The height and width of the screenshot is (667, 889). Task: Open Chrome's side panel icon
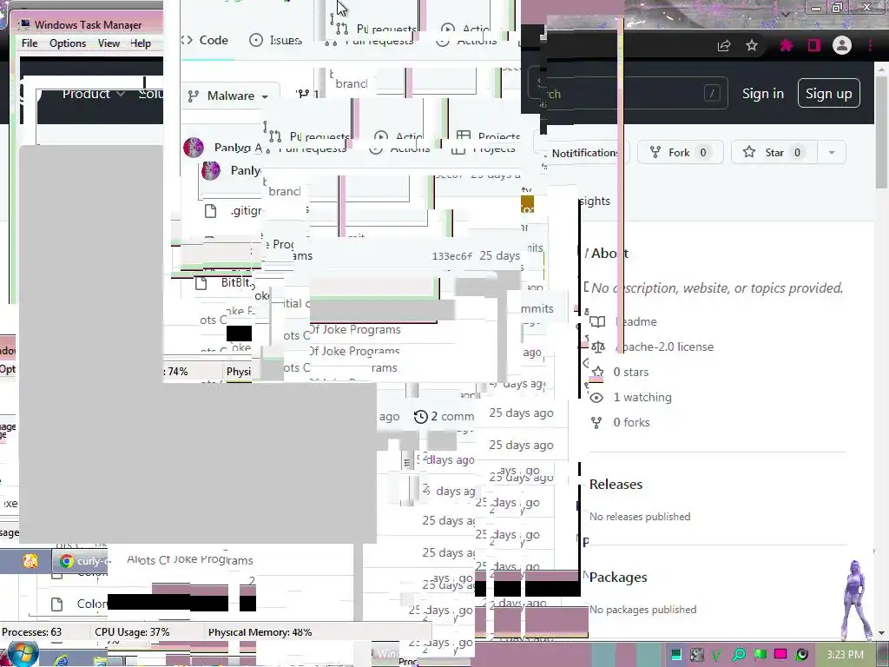point(814,45)
